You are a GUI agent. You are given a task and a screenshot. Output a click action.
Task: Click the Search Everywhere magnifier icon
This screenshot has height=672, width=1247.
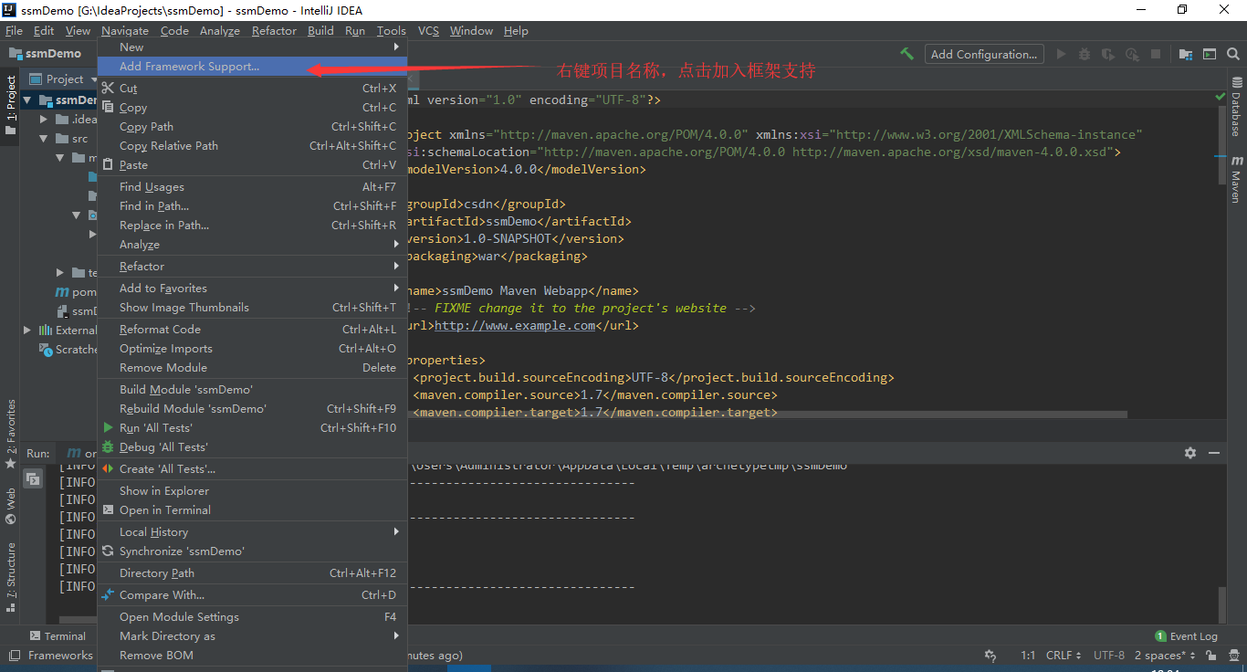[1232, 54]
